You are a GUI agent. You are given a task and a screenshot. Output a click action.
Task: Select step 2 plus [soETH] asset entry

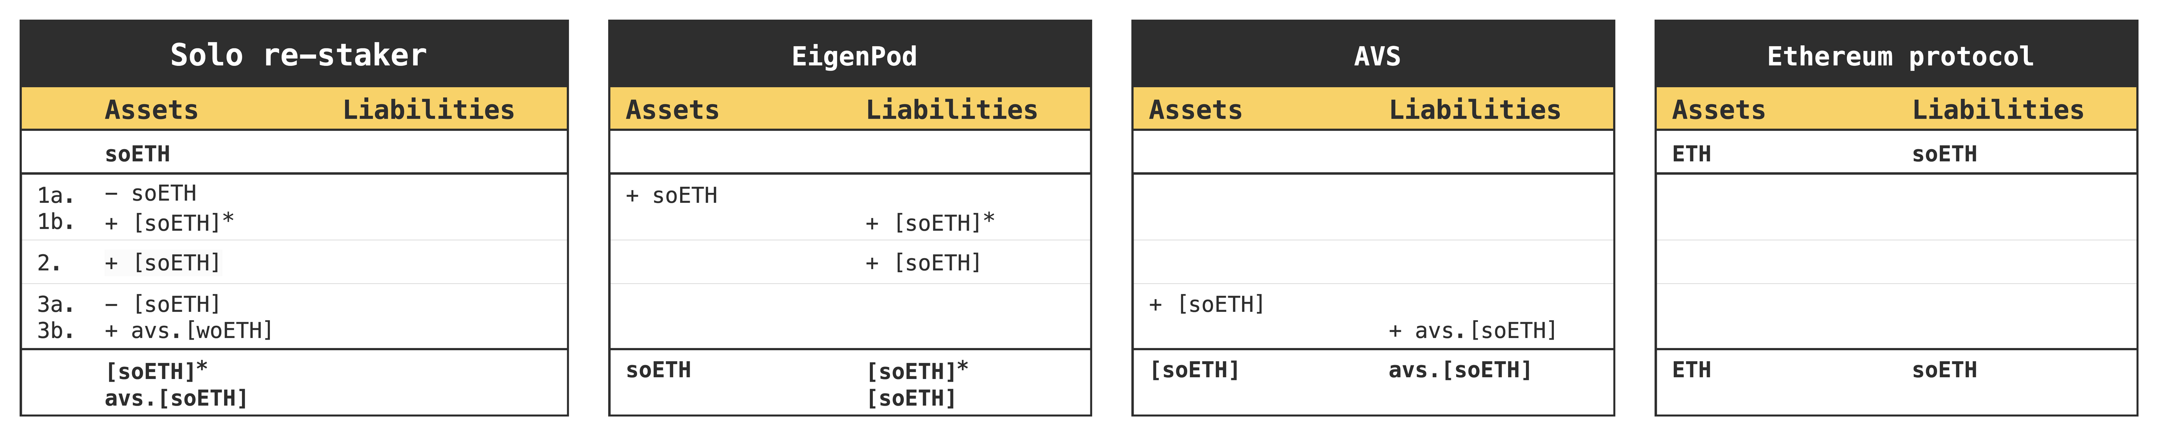tap(163, 263)
